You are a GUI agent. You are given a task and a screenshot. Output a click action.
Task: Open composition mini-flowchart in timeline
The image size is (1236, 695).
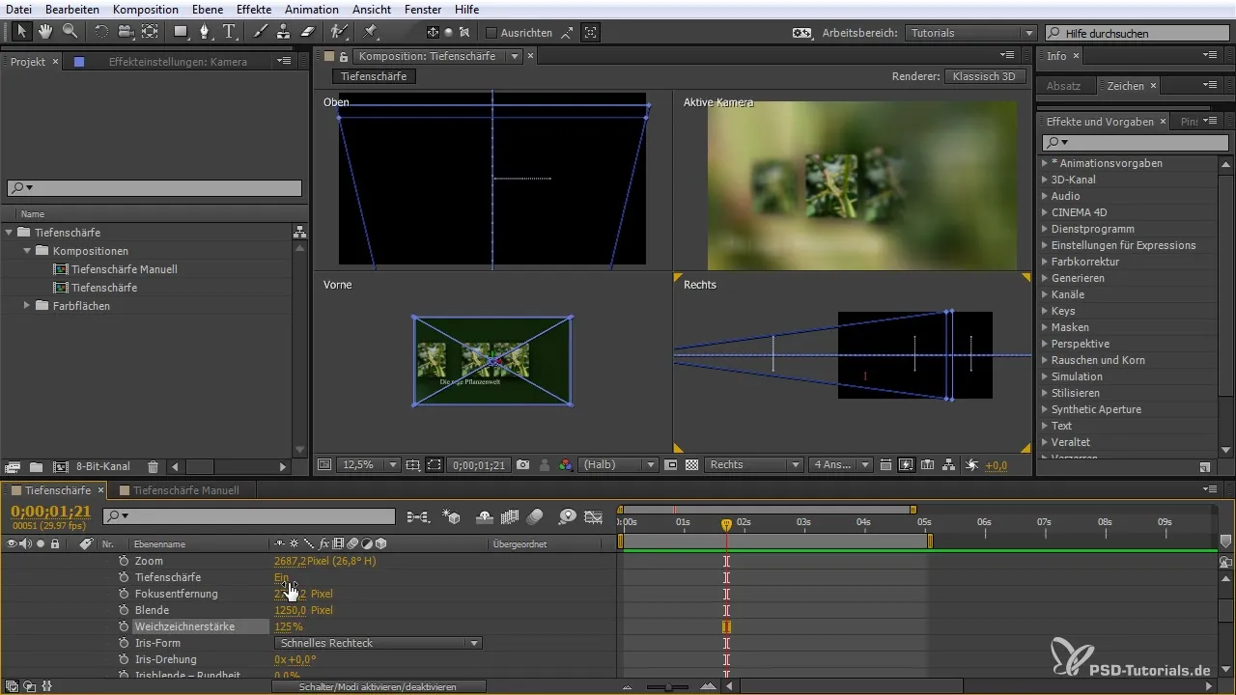point(418,516)
